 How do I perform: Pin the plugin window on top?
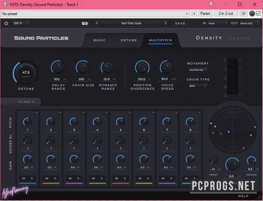tap(211, 4)
